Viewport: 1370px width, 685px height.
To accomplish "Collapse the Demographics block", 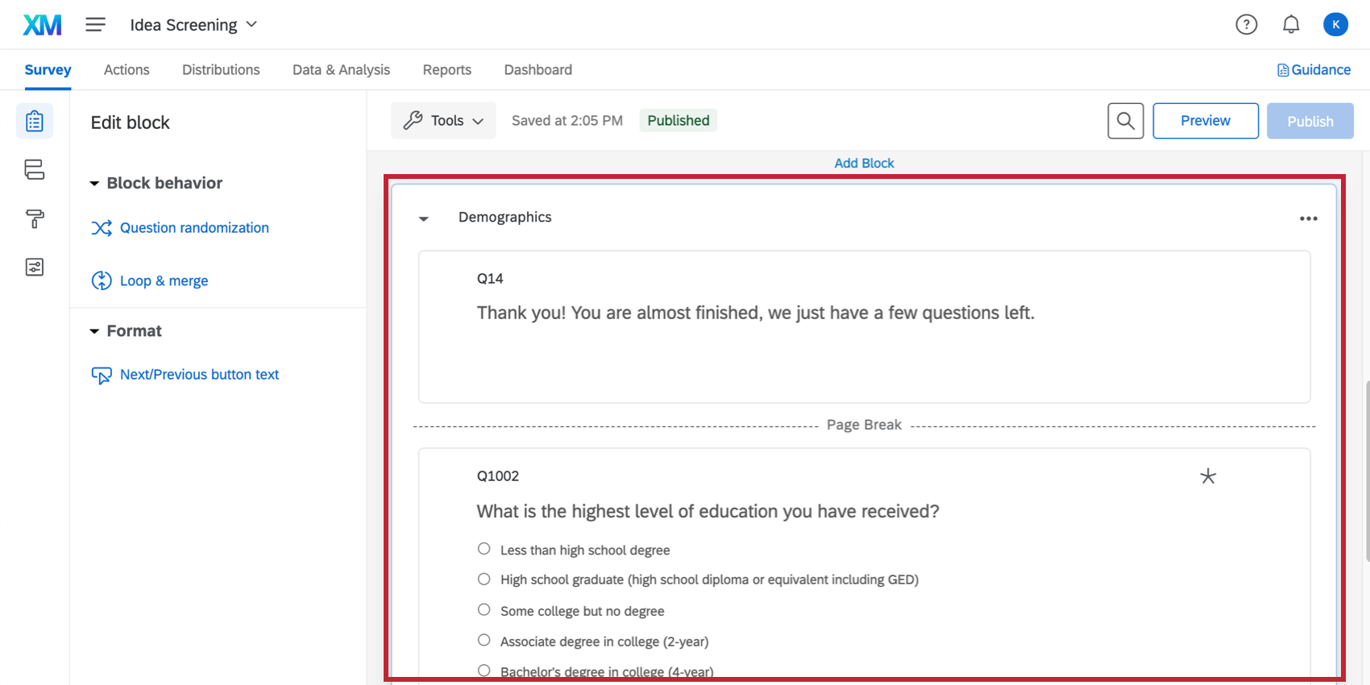I will pos(424,218).
